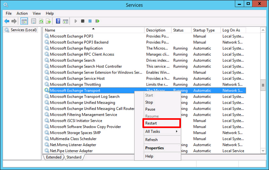The image size is (269, 170).
Task: Click gear icon of Microsoft Exchange Search
Action: point(46,60)
